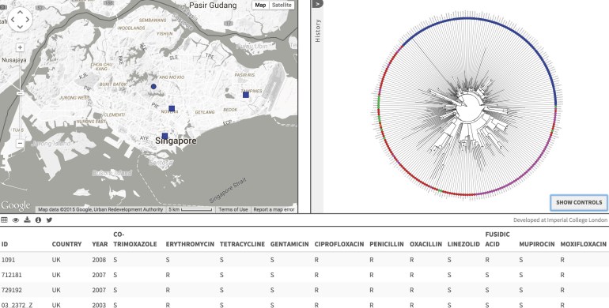Click the ERYTHROMYCIN column header

[190, 244]
